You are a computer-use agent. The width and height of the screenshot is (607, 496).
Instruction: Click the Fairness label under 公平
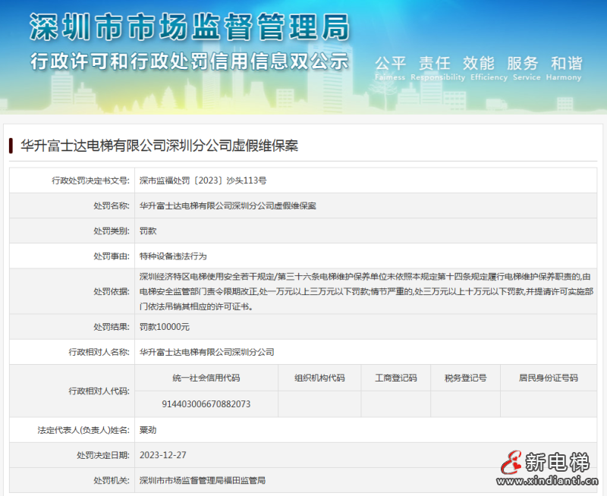389,77
